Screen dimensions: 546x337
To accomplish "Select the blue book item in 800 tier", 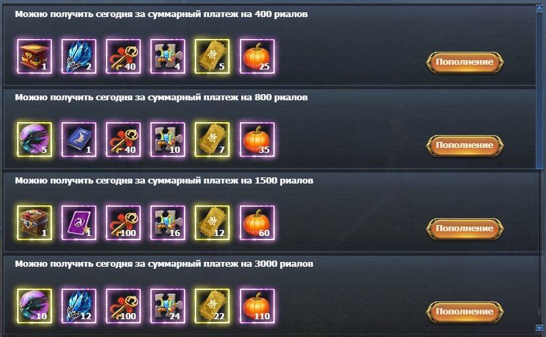I will coord(79,139).
